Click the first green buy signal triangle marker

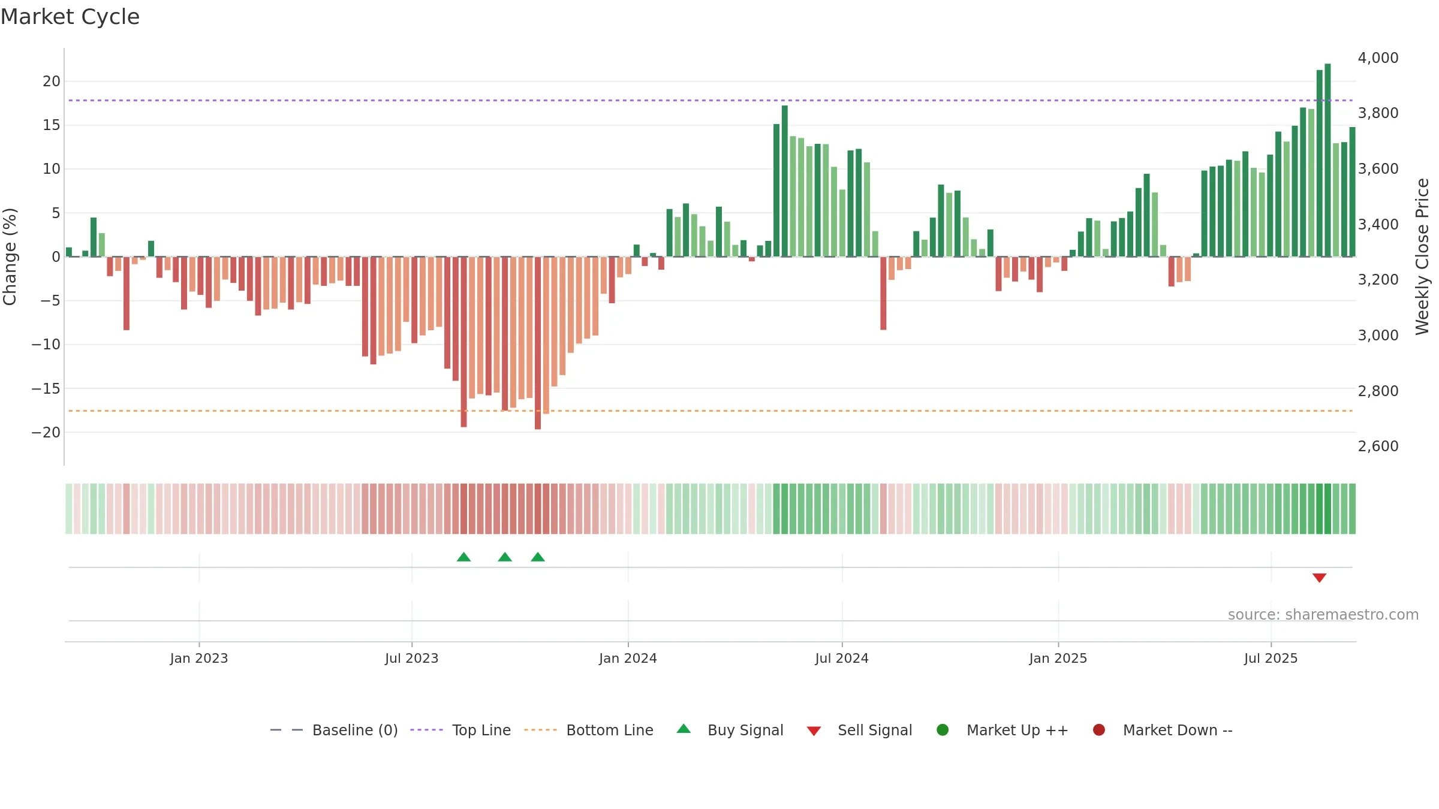[x=463, y=557]
